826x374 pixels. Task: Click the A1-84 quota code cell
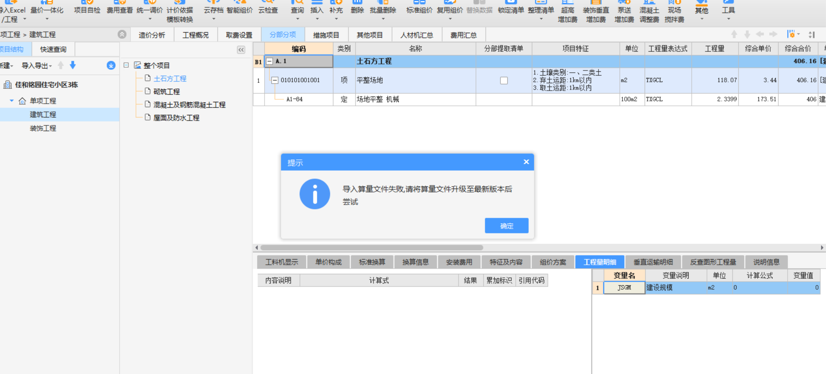pos(294,99)
